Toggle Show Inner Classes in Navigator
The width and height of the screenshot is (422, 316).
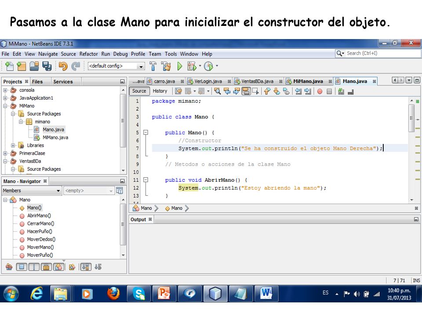[x=58, y=267]
